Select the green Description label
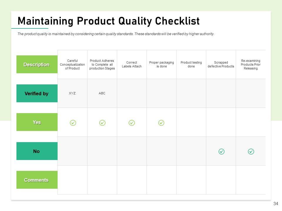This screenshot has width=282, height=211. point(37,64)
